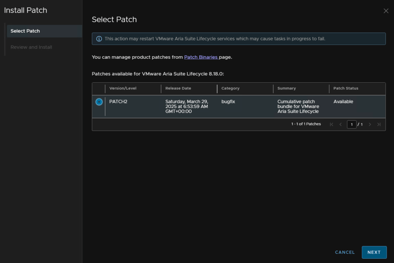Select the Select Patch step
Image resolution: width=394 pixels, height=263 pixels.
coord(45,31)
